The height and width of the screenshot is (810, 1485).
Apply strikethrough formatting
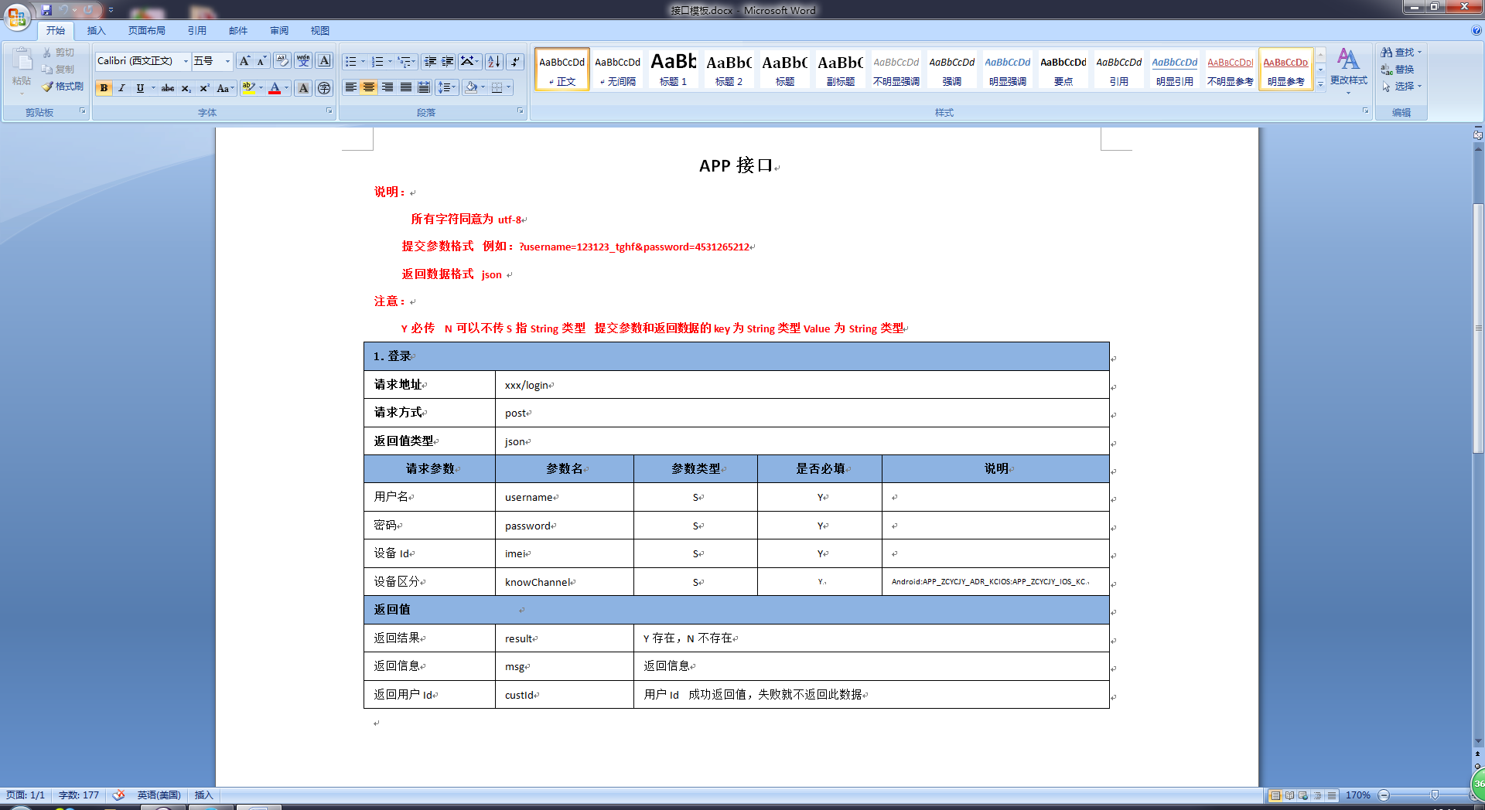pos(167,88)
